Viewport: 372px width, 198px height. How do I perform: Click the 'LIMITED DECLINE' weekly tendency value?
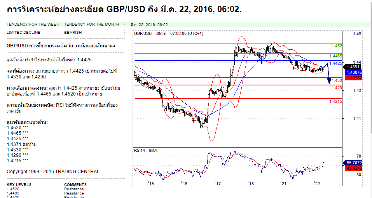pyautogui.click(x=23, y=33)
